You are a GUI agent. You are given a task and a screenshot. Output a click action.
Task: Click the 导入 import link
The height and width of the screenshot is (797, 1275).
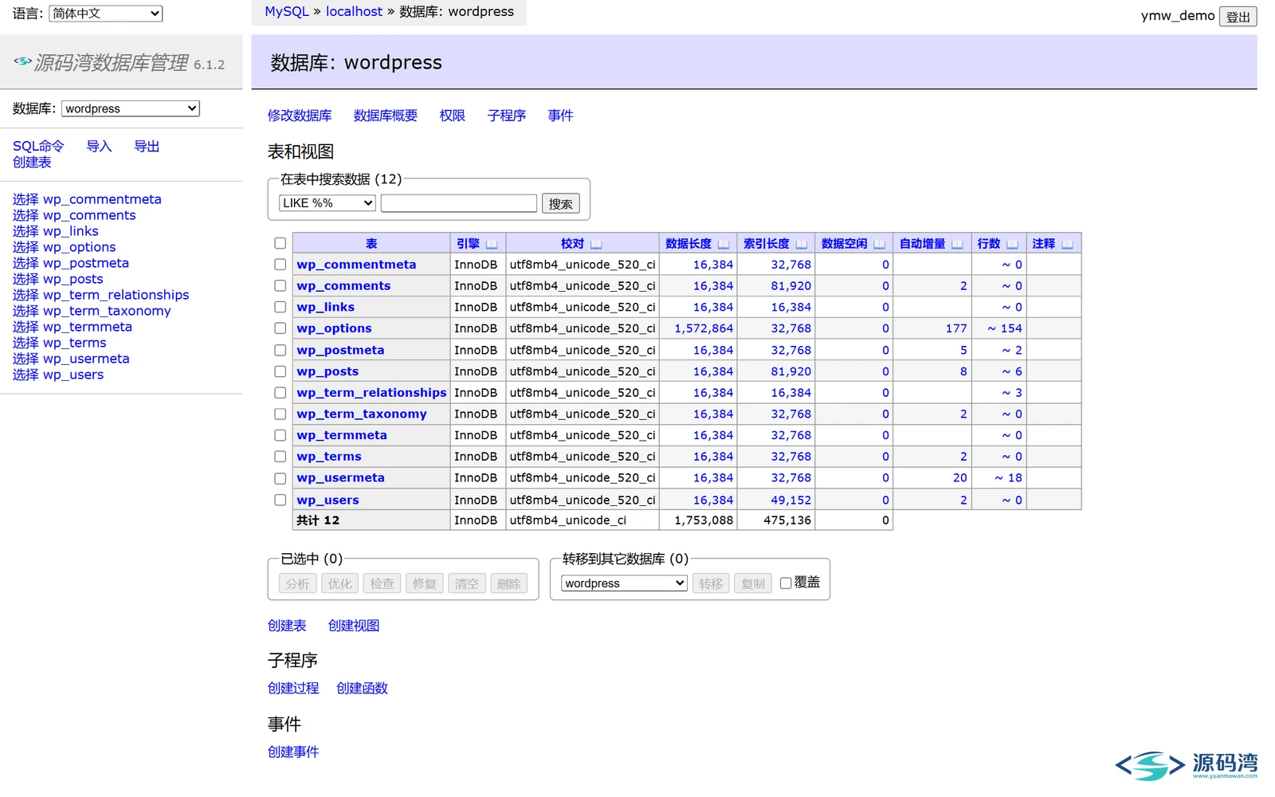(99, 146)
